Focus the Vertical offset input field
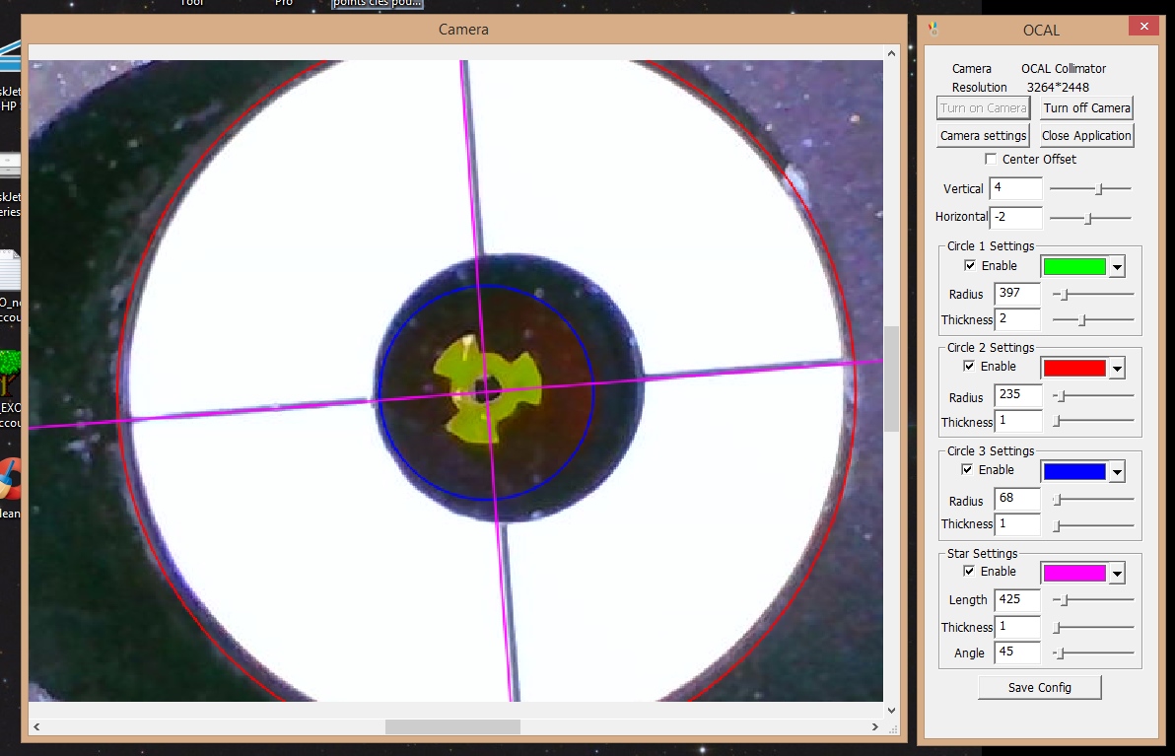The width and height of the screenshot is (1175, 756). click(1015, 188)
